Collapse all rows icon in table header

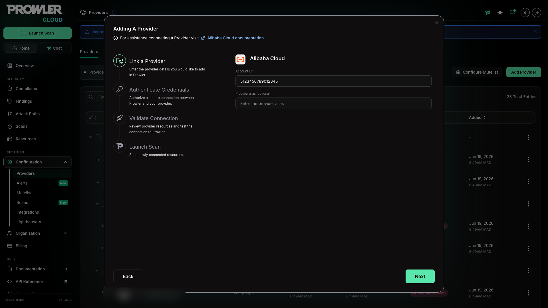click(x=91, y=117)
